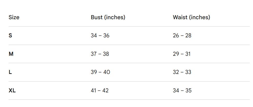
Task: Click the divider line below the XL row
Action: (129, 99)
